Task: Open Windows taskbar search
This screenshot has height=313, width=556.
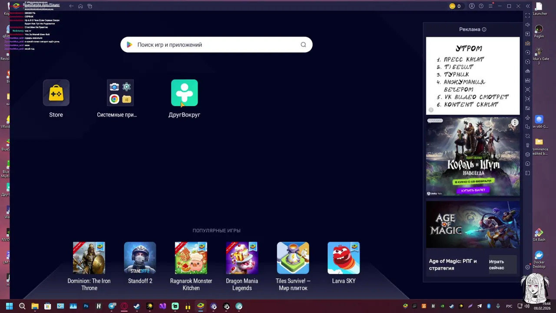Action: [22, 306]
